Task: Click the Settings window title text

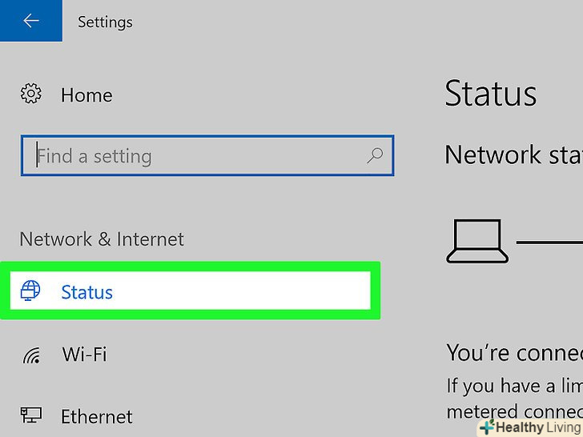Action: 105,22
